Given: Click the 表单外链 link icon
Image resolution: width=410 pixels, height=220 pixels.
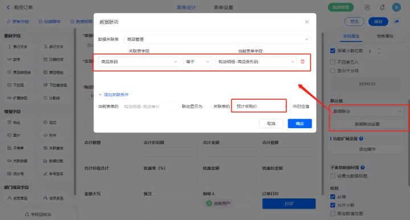Looking at the screenshot, I should [x=9, y=22].
